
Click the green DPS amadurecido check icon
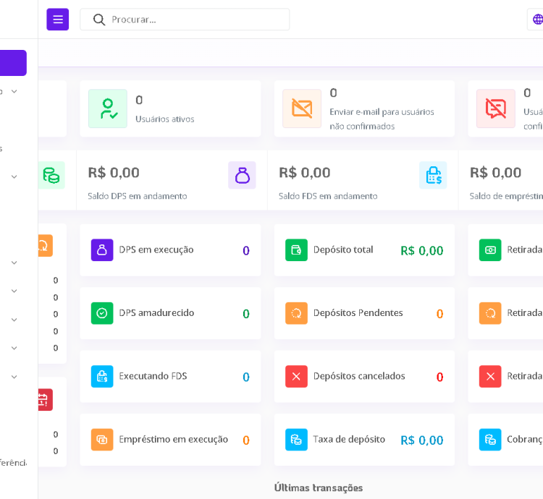[x=102, y=313]
